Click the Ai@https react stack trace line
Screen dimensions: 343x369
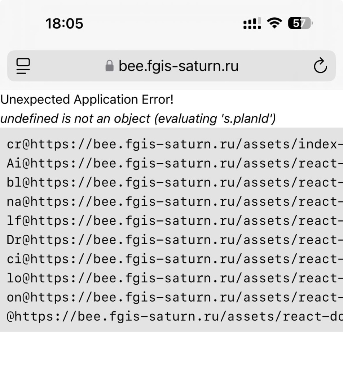click(x=175, y=163)
